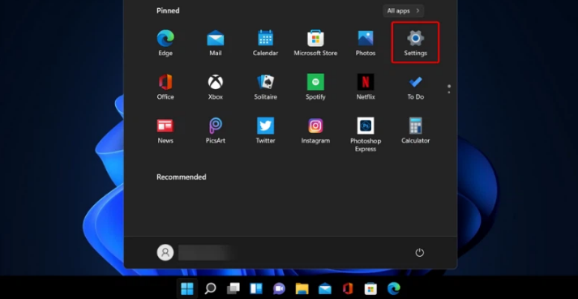Open the Photos app
The image size is (578, 299).
click(x=366, y=43)
